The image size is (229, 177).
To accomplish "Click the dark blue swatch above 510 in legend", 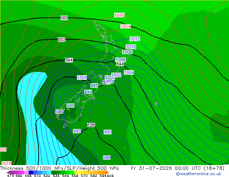I will 31,172.
